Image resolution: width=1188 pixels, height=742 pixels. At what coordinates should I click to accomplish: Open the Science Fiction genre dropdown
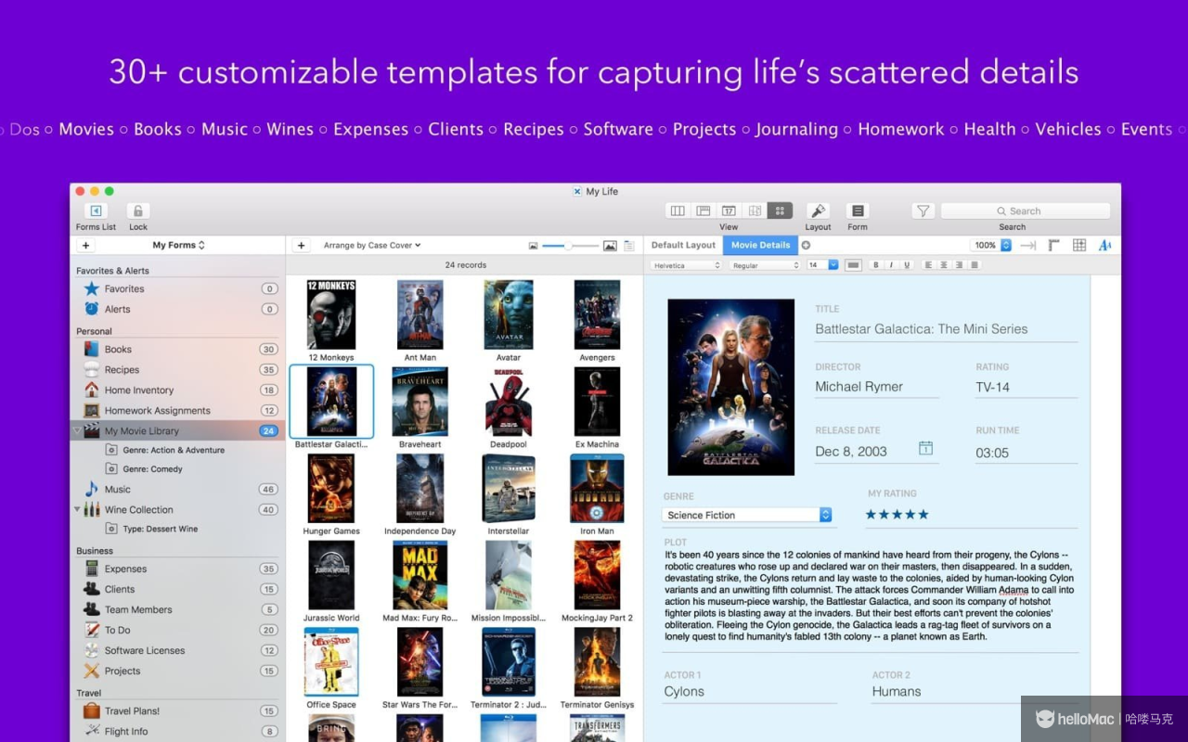point(748,515)
